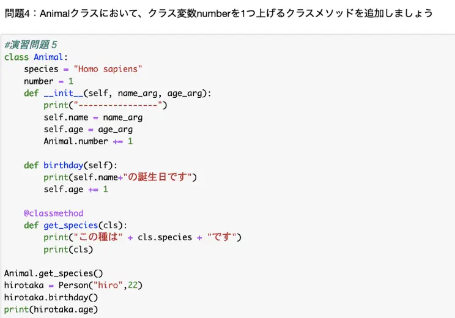Image resolution: width=455 pixels, height=318 pixels.
Task: Click the この種は string literal
Action: tap(98, 237)
